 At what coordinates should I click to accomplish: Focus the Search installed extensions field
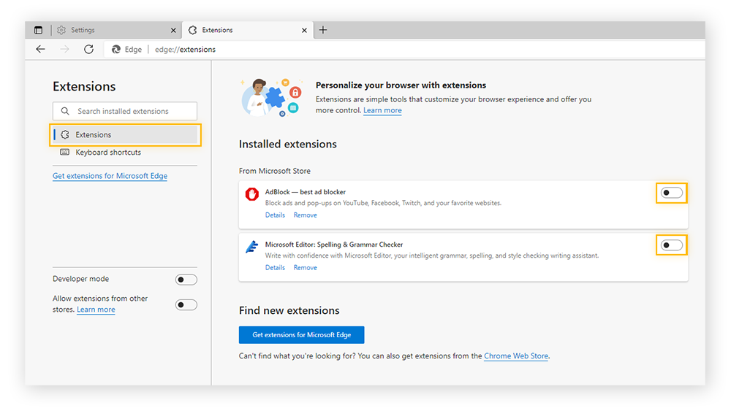125,111
